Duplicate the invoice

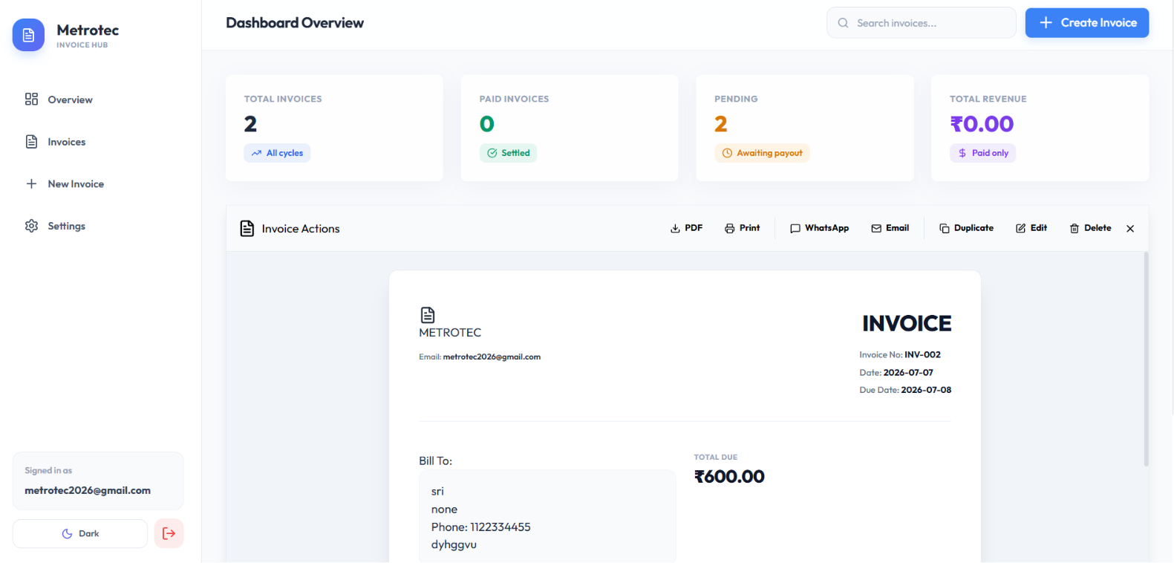966,228
